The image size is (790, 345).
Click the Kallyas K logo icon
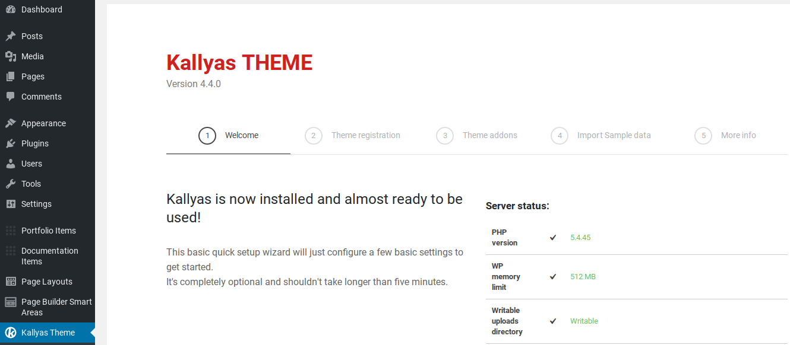(11, 333)
